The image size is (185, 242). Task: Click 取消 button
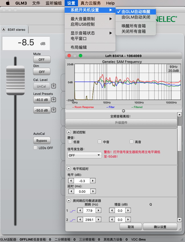click(131, 227)
